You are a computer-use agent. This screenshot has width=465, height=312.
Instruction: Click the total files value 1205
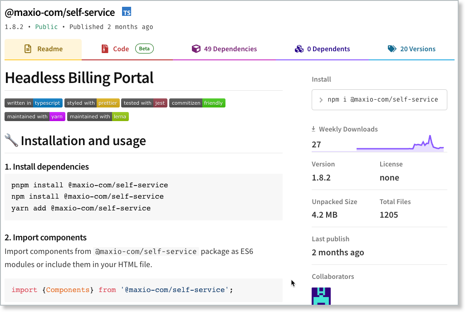(x=388, y=214)
